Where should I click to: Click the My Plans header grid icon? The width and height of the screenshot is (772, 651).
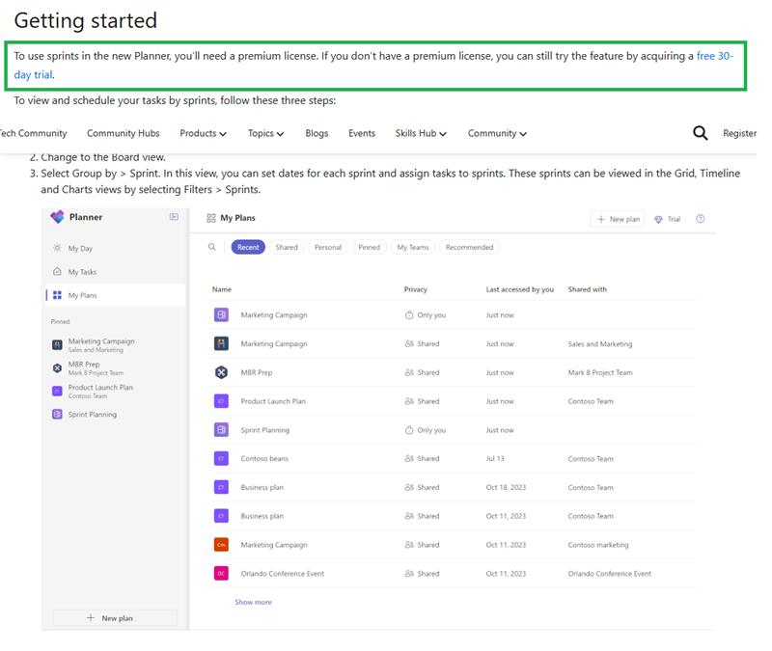point(211,218)
